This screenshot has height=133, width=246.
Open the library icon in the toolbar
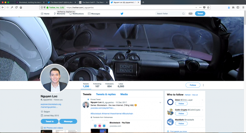pyautogui.click(x=234, y=7)
